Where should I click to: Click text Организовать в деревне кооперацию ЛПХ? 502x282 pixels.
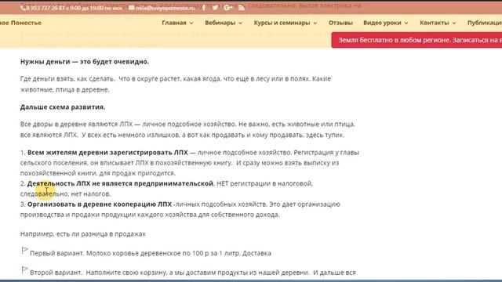[x=100, y=204]
